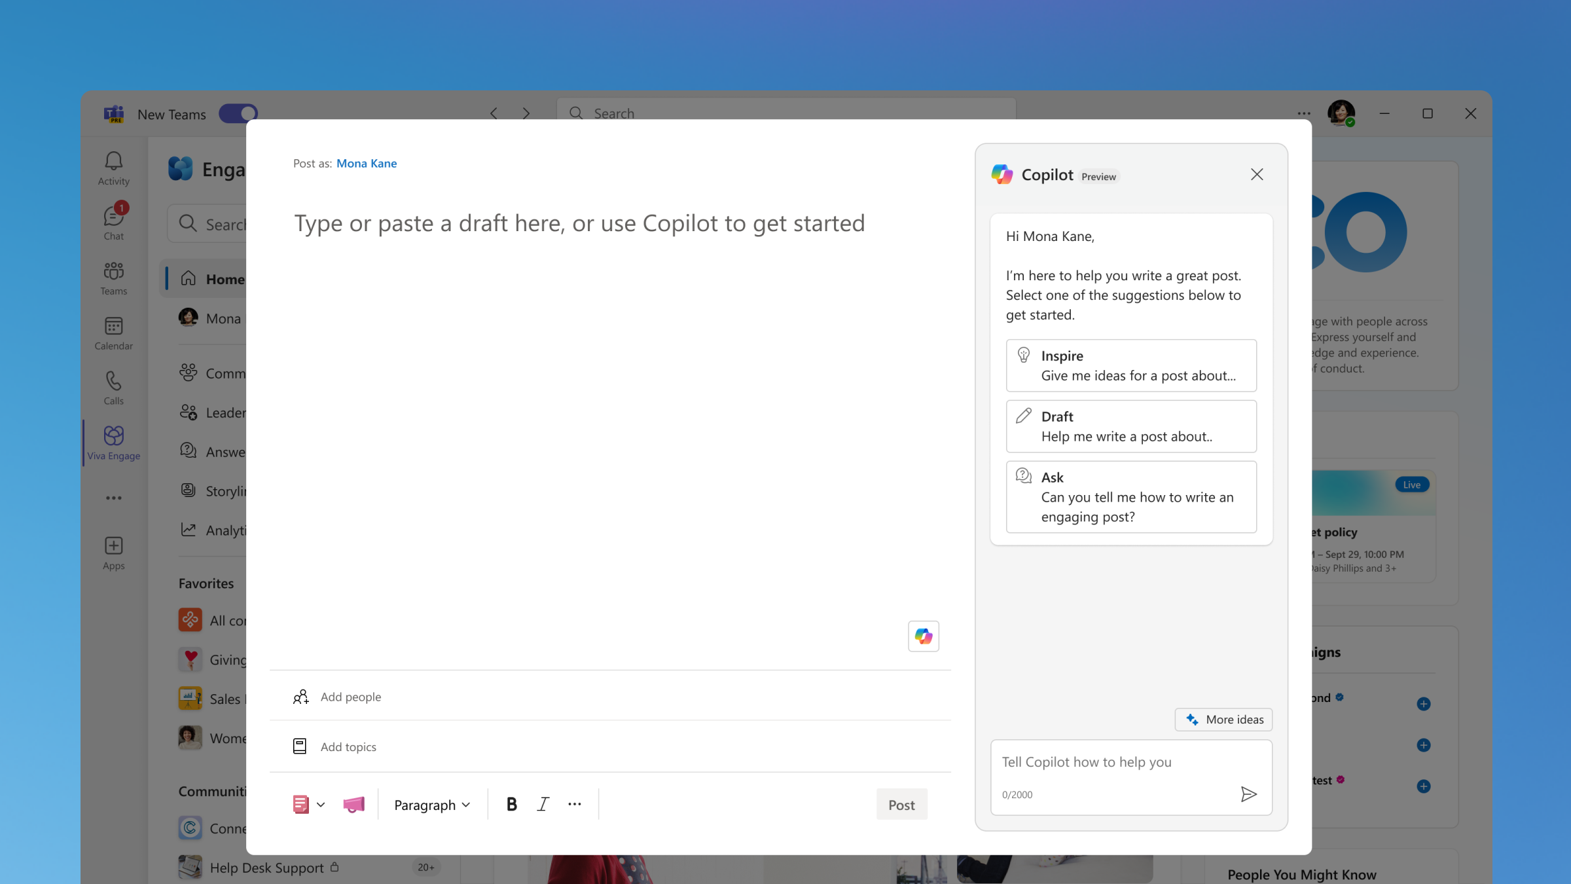
Task: Click the Copilot icon in post editor
Action: point(922,636)
